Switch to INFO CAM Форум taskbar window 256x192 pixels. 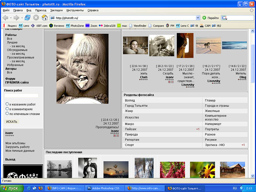[66, 188]
